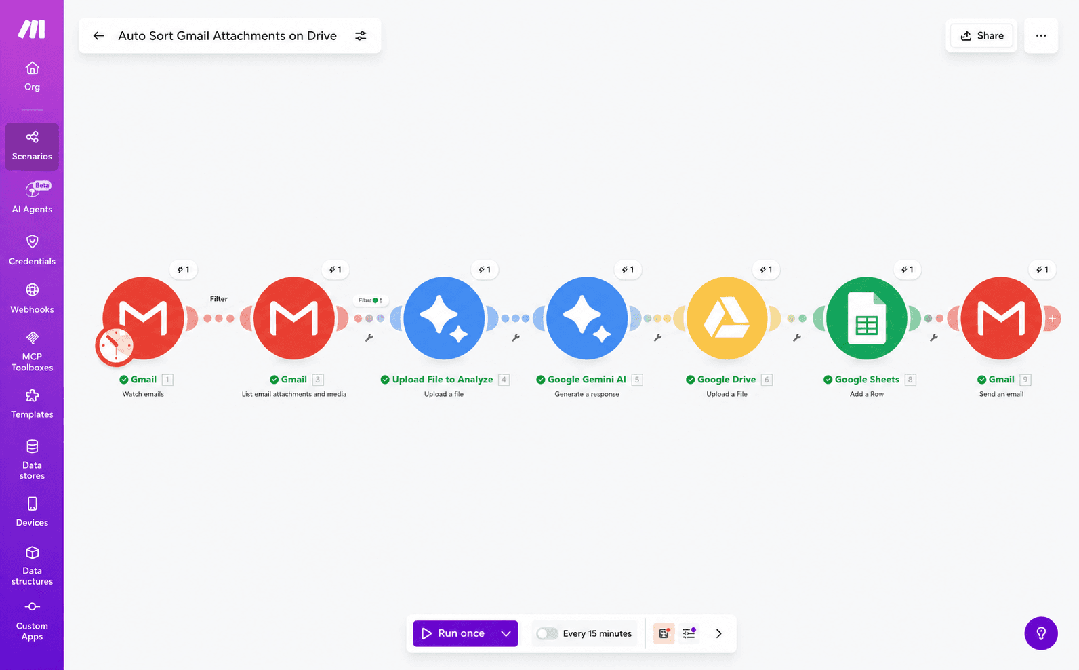Open the three-dot more options menu
The height and width of the screenshot is (670, 1079).
1041,35
